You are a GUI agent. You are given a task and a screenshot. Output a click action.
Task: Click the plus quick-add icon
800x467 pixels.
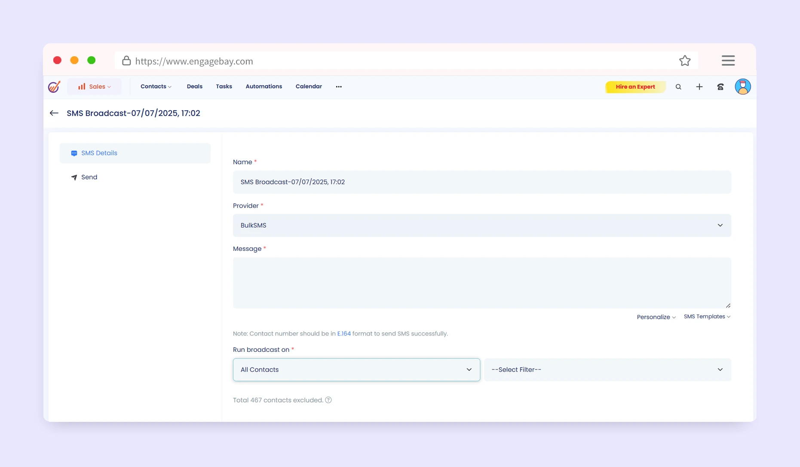[x=699, y=87]
